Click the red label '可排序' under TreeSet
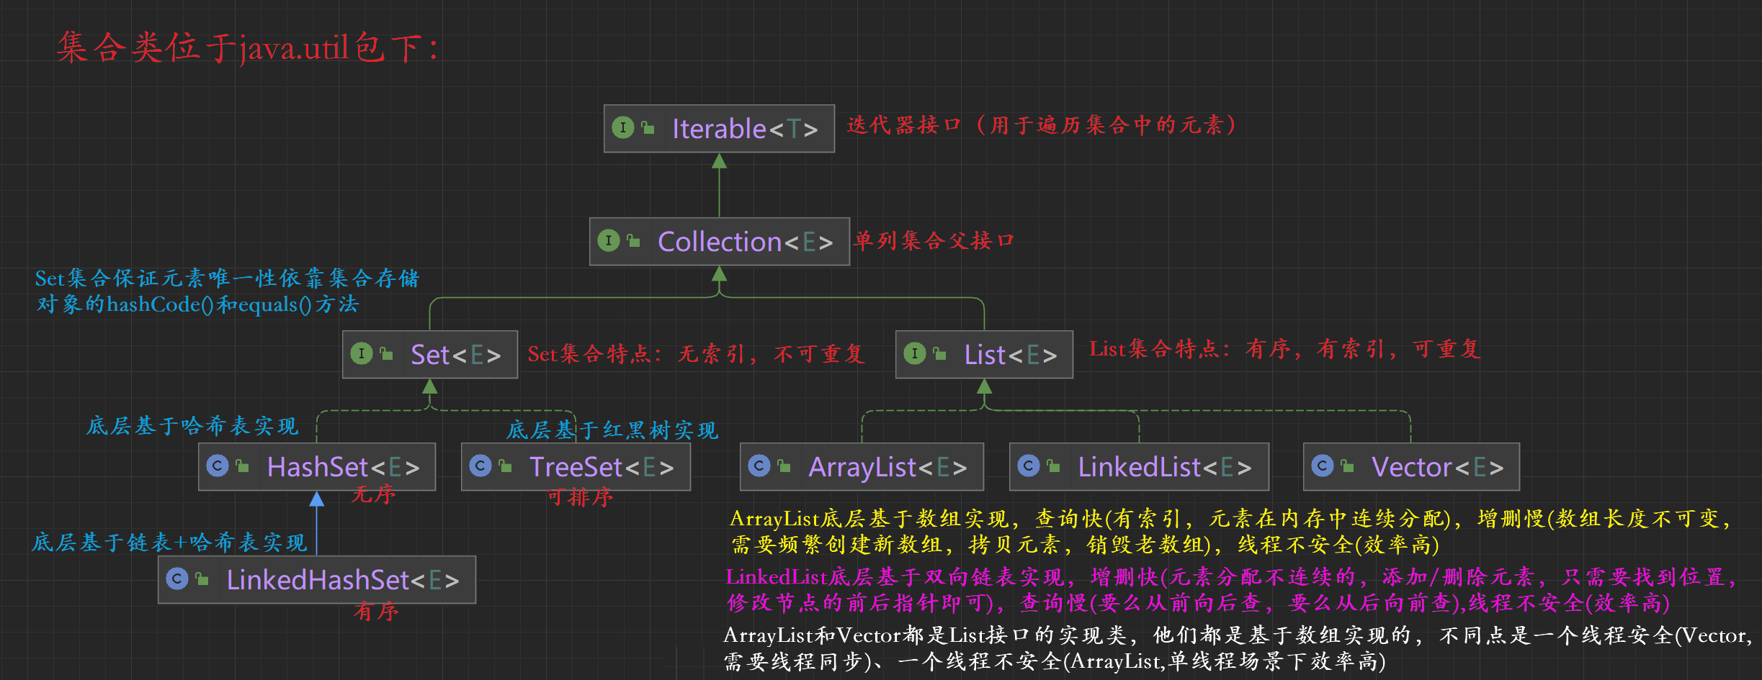Image resolution: width=1762 pixels, height=680 pixels. pyautogui.click(x=580, y=497)
